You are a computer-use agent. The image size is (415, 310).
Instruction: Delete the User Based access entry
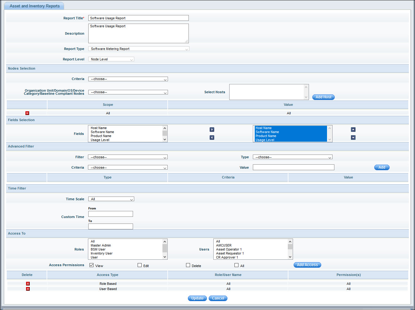click(x=28, y=289)
